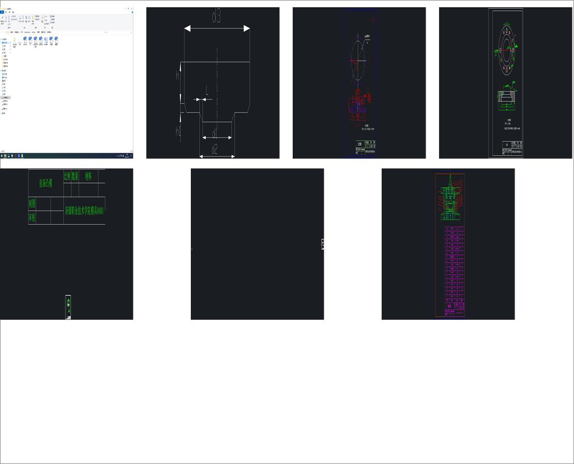574x464 pixels.
Task: Open the 拉深凸模 title block thumbnail
Action: point(66,244)
